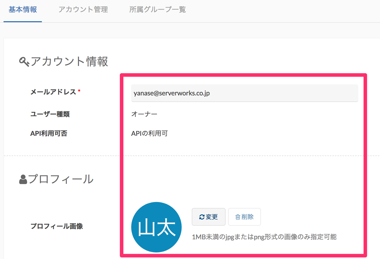Click the 山太 profile avatar

(156, 227)
